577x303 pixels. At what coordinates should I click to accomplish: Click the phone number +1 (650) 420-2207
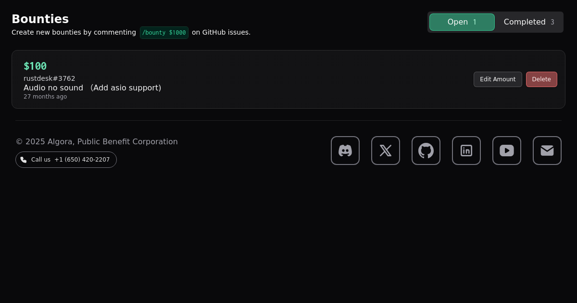[x=82, y=160]
